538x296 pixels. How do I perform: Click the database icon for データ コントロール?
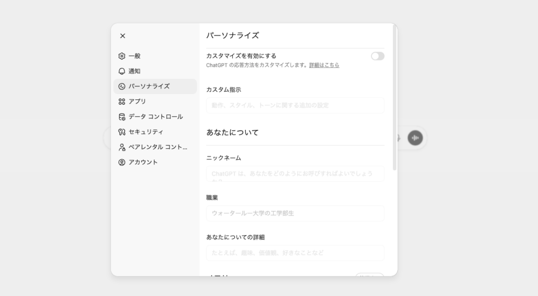122,117
